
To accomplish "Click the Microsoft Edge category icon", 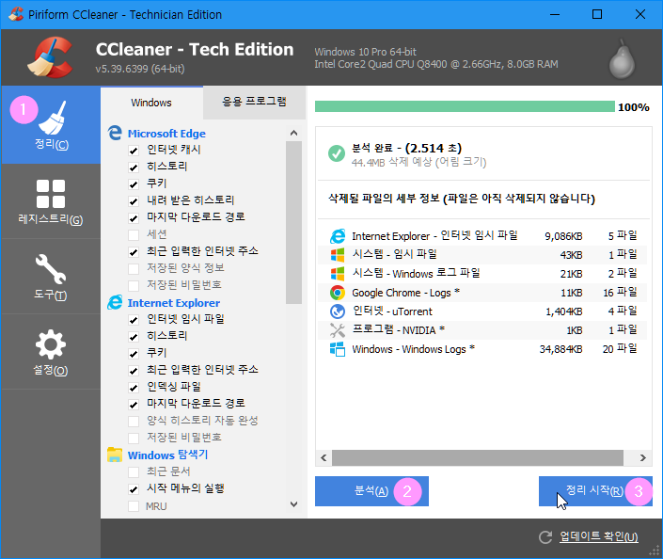I will (x=115, y=133).
